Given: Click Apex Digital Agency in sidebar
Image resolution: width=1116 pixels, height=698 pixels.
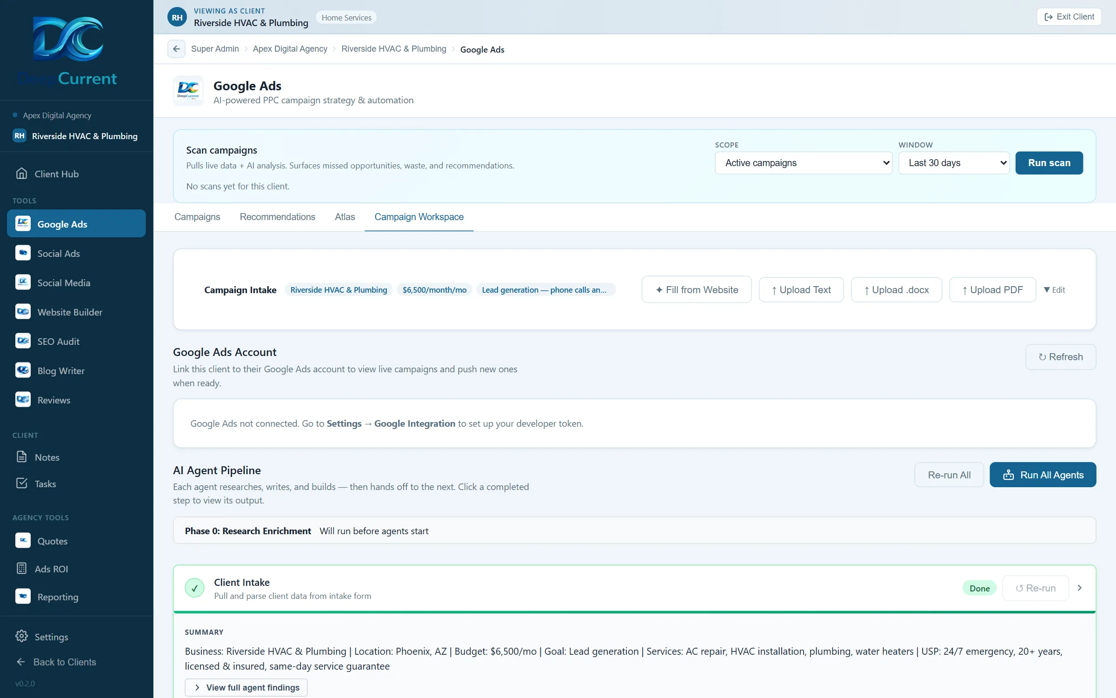Looking at the screenshot, I should point(57,115).
